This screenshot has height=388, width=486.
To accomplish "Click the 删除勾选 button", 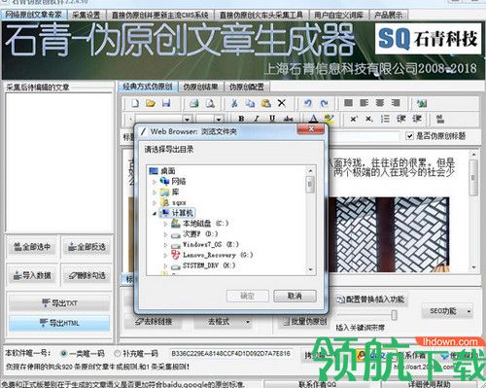I will pyautogui.click(x=87, y=275).
